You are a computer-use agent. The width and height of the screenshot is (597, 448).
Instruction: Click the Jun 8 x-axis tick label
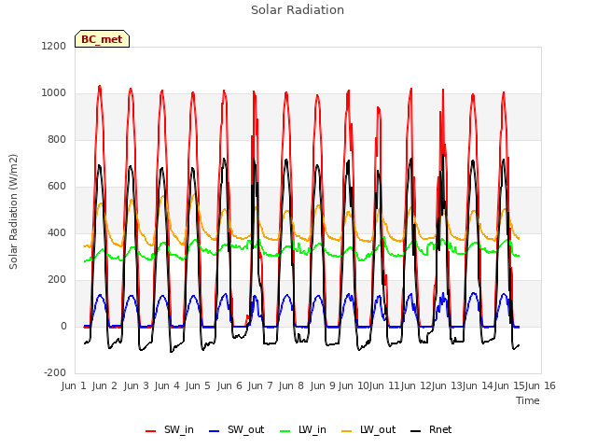pyautogui.click(x=291, y=385)
